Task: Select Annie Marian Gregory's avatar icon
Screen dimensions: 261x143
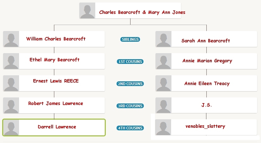Action: pos(164,61)
